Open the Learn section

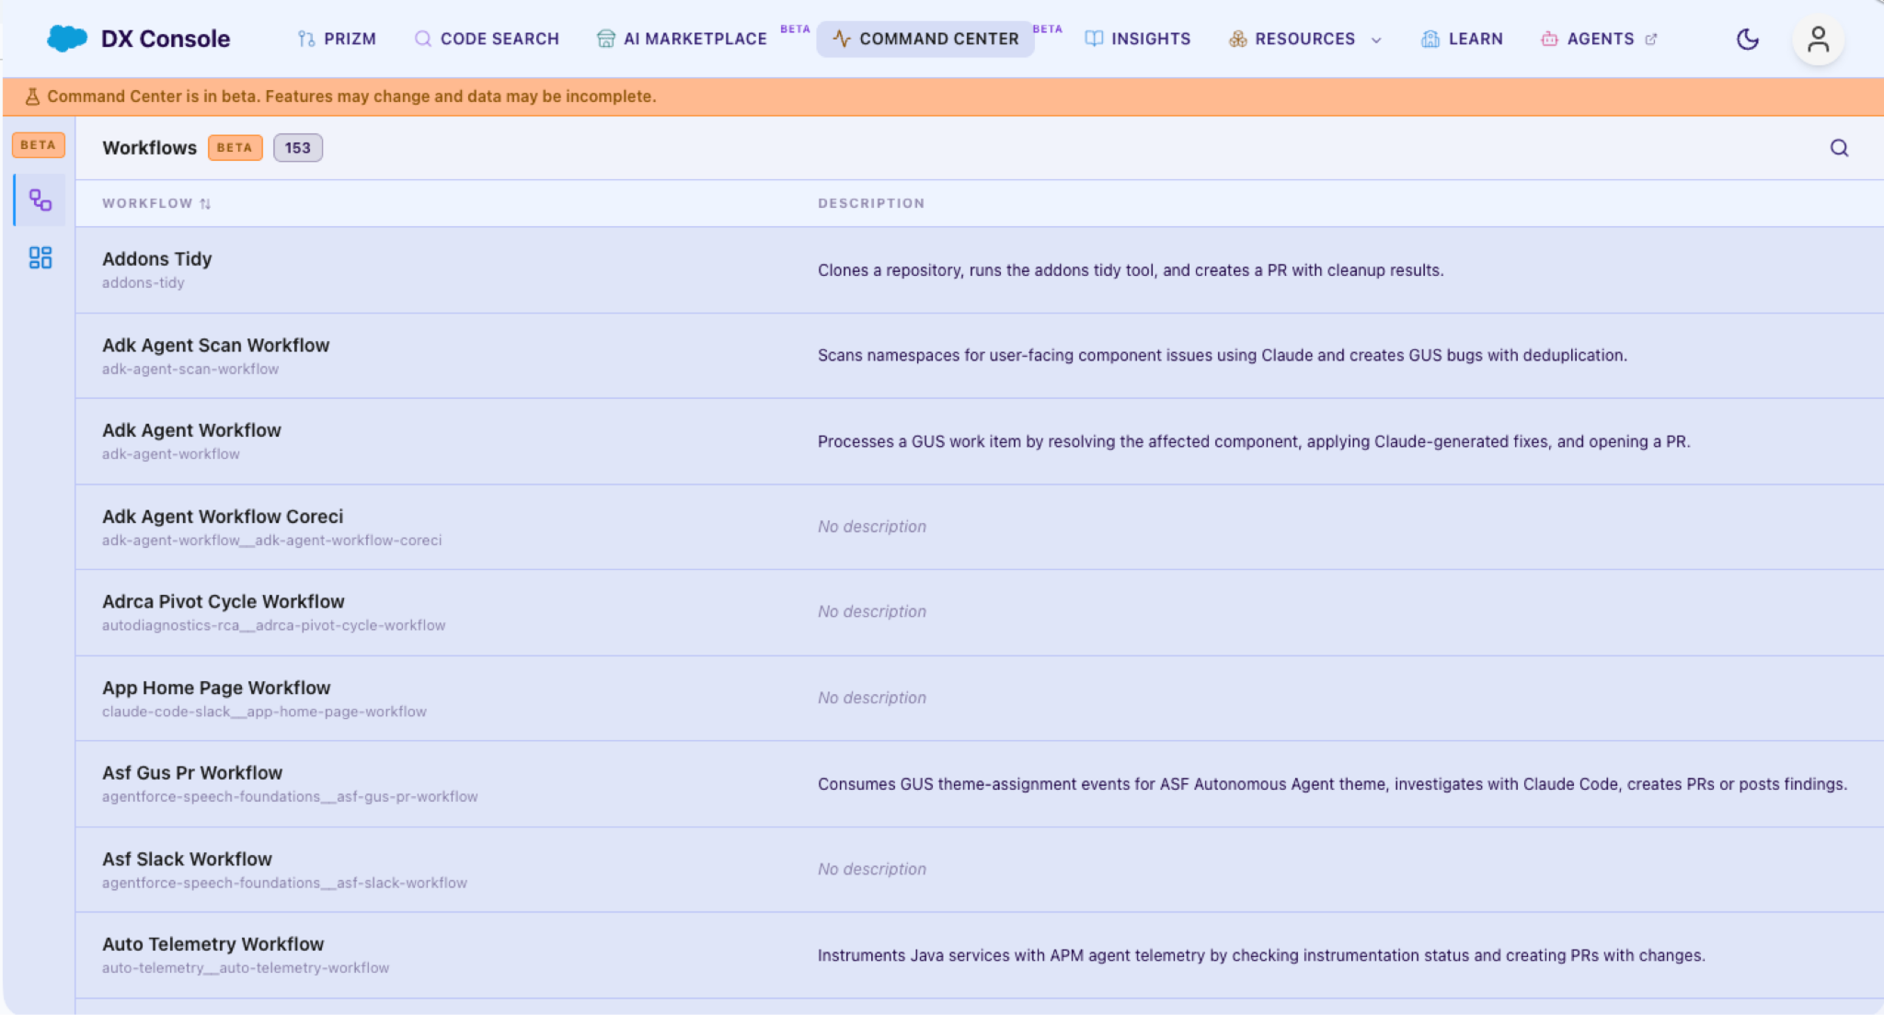[1462, 39]
